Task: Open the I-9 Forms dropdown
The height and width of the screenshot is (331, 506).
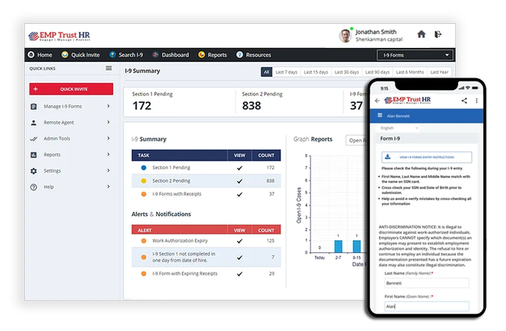Action: click(x=415, y=55)
